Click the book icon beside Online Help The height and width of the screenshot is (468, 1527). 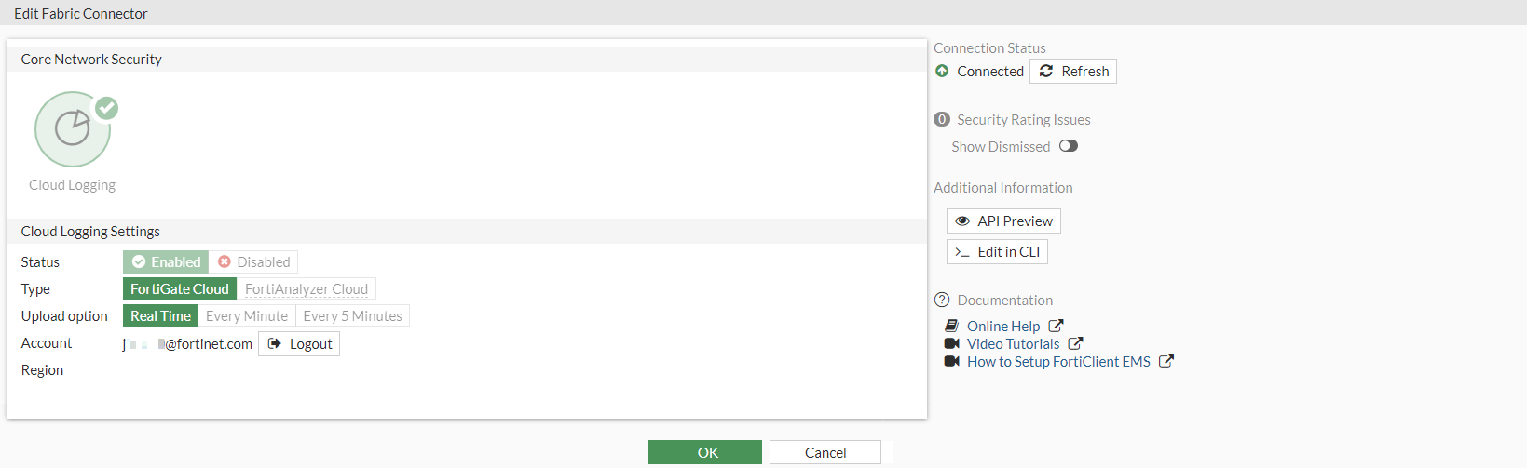coord(951,327)
